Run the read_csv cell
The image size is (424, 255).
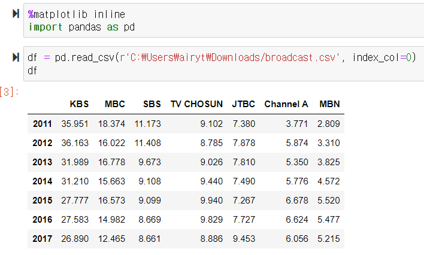pos(16,57)
